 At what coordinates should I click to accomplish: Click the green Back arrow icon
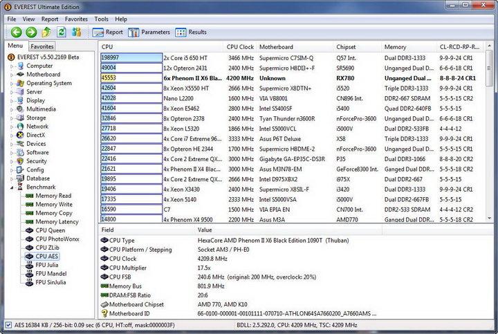pyautogui.click(x=16, y=32)
